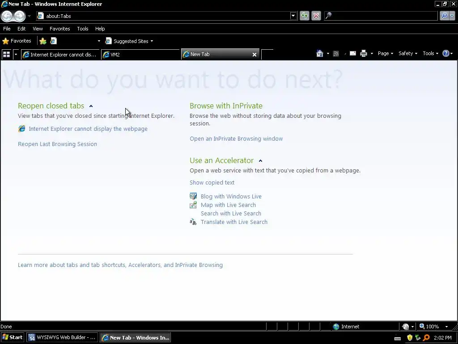Click Open an InPrivate Browsing window link

click(x=236, y=139)
